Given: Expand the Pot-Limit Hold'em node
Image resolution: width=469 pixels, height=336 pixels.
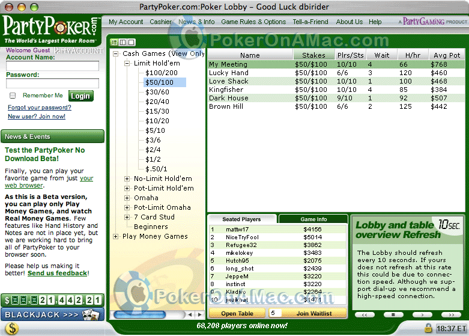Looking at the screenshot, I should pos(127,188).
